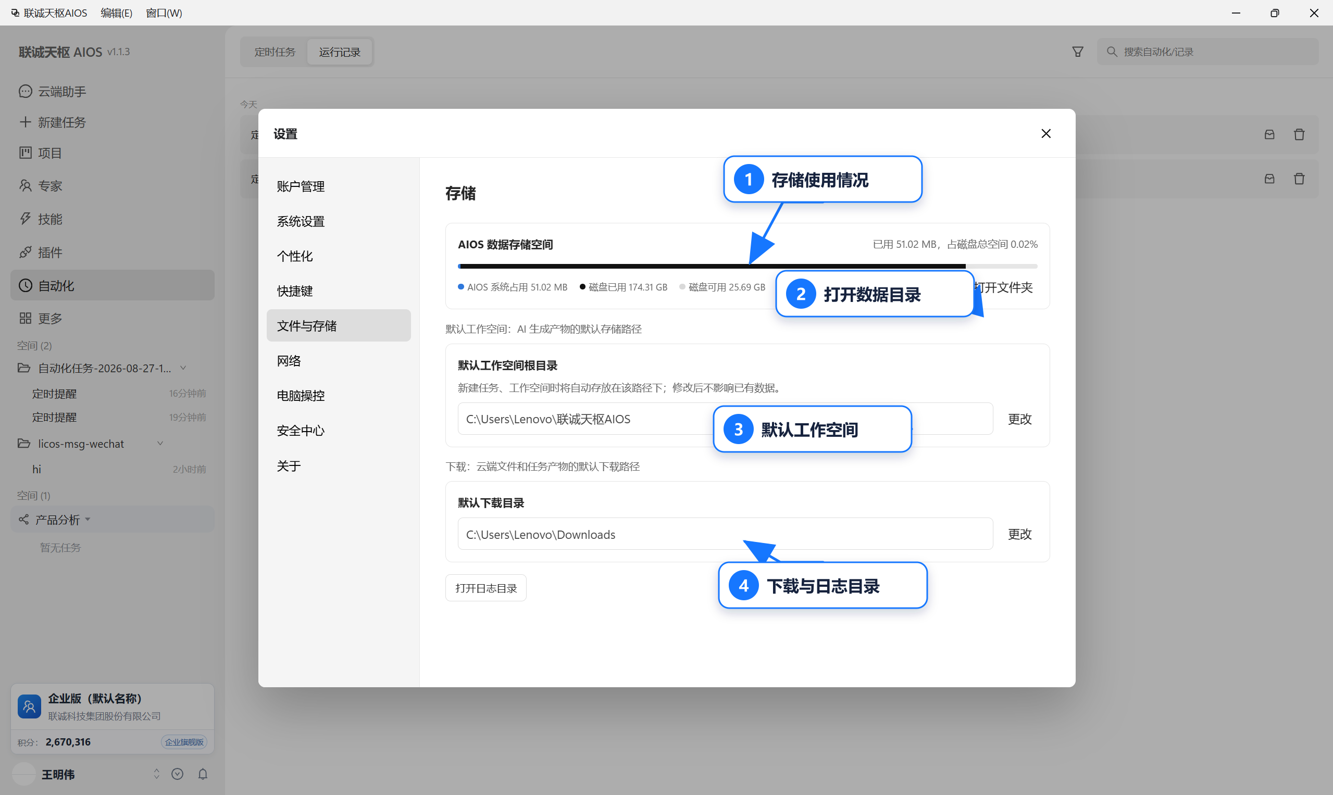Screen dimensions: 1333x795
Task: Select 账户管理 in settings
Action: click(339, 186)
